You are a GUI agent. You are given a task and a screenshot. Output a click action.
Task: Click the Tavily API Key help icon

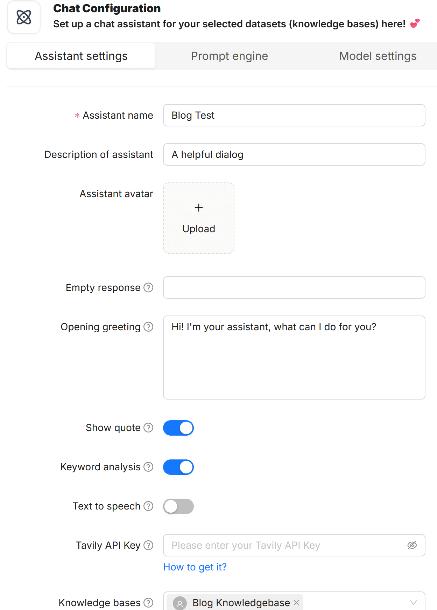pos(149,545)
